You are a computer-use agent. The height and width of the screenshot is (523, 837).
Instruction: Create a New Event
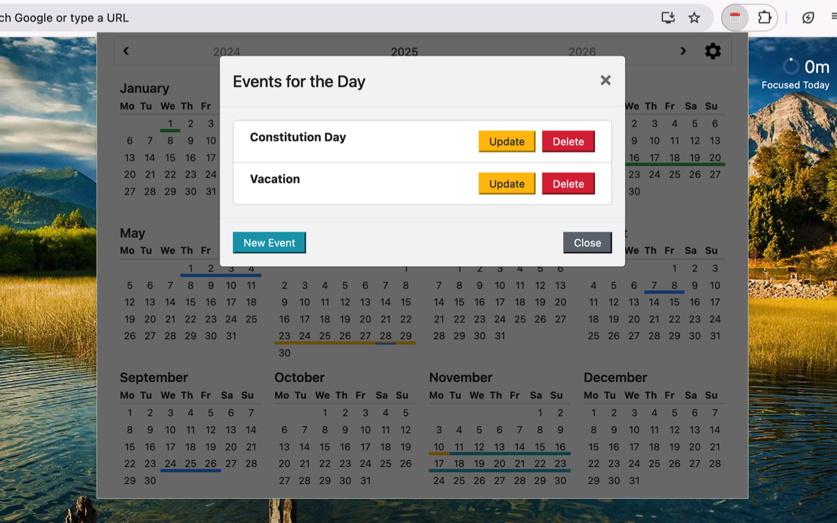pyautogui.click(x=269, y=243)
